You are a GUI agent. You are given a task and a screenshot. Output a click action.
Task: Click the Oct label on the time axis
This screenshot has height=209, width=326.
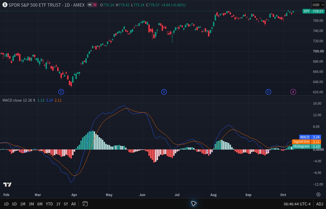[283, 195]
